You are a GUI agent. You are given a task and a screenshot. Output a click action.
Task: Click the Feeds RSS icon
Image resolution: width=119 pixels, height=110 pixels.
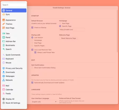tap(4, 93)
